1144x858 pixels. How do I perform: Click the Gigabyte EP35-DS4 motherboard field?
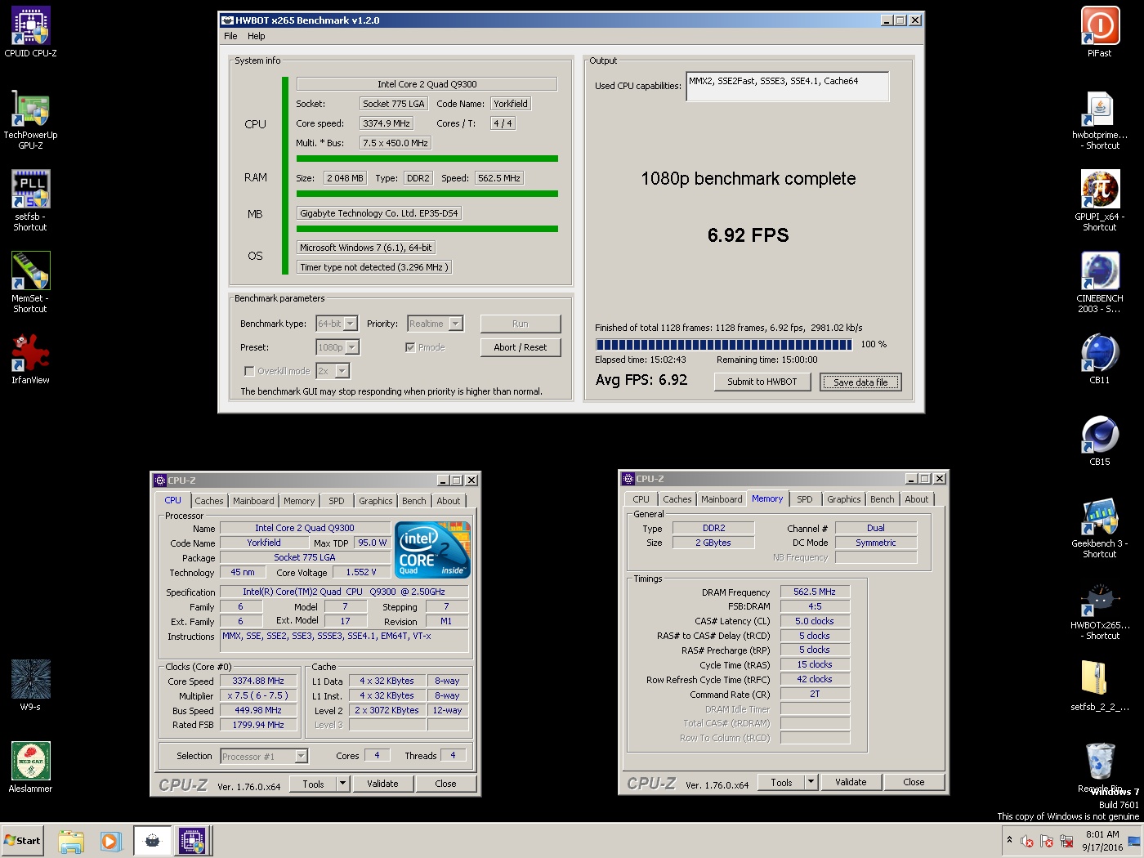379,213
